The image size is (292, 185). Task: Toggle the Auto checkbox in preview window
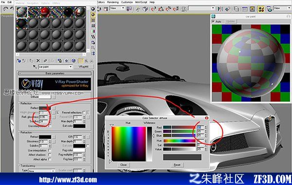(x=214, y=21)
